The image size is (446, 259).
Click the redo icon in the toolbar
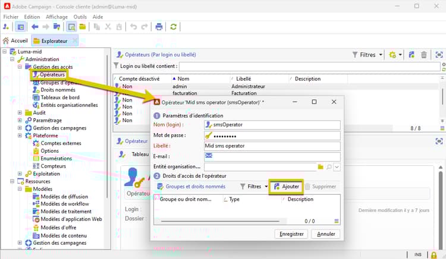[x=145, y=27]
